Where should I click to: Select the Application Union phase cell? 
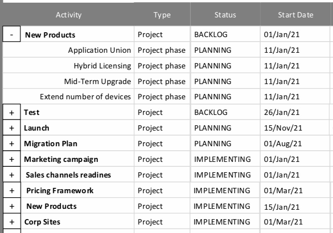click(68, 50)
